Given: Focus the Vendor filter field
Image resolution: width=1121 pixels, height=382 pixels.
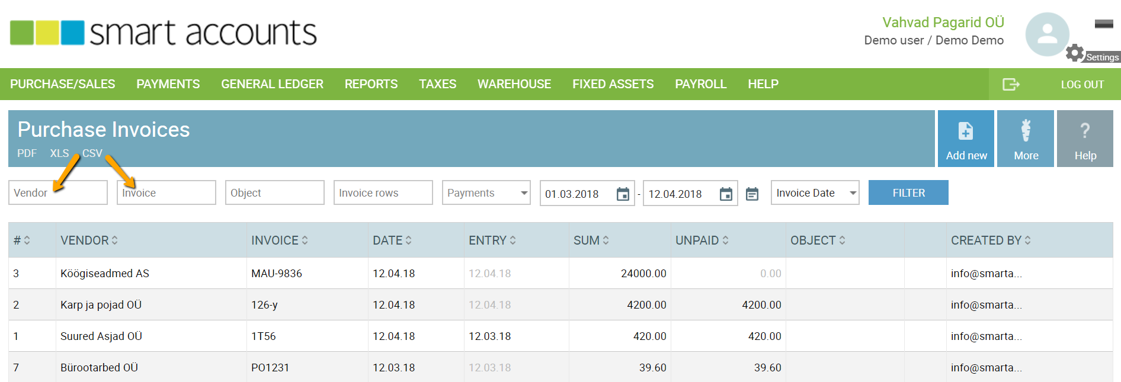Looking at the screenshot, I should (x=58, y=192).
